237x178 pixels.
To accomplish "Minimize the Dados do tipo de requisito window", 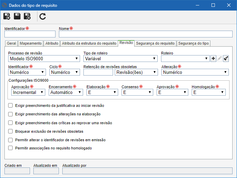I will point(197,5).
